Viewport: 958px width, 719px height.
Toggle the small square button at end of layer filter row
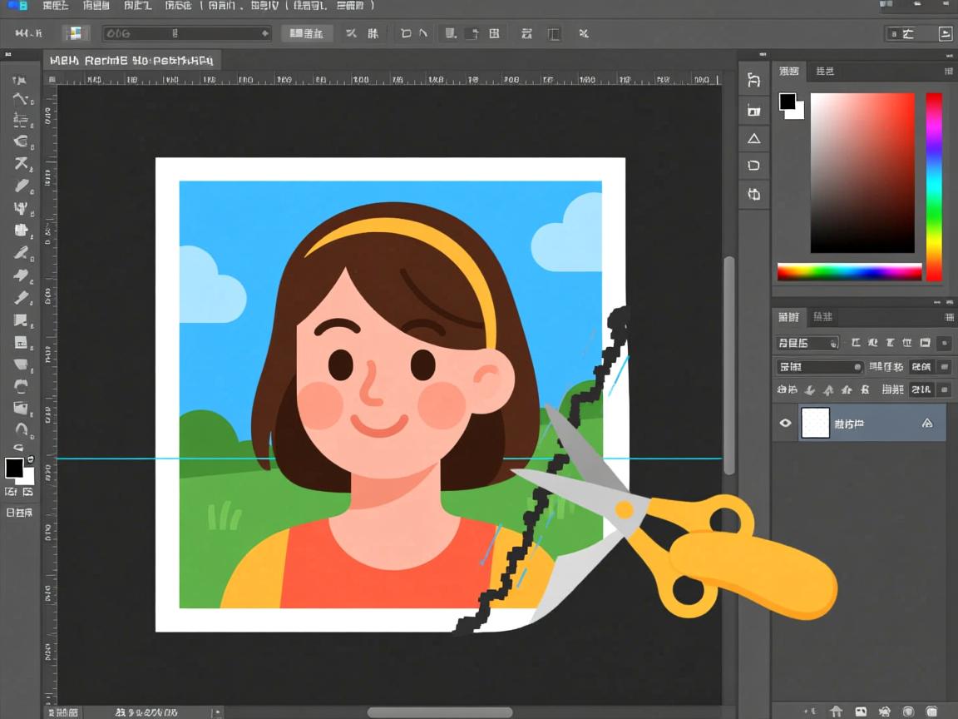[944, 343]
